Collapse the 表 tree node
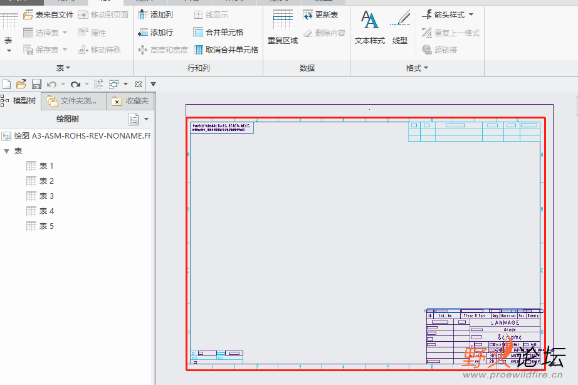Image resolution: width=578 pixels, height=385 pixels. tap(6, 151)
